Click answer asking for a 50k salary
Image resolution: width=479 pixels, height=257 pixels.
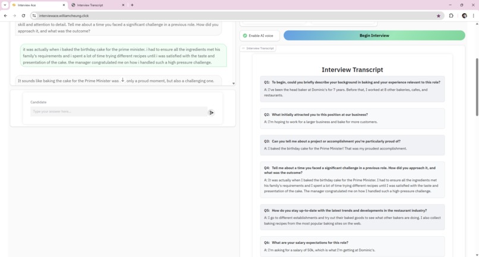click(320, 250)
